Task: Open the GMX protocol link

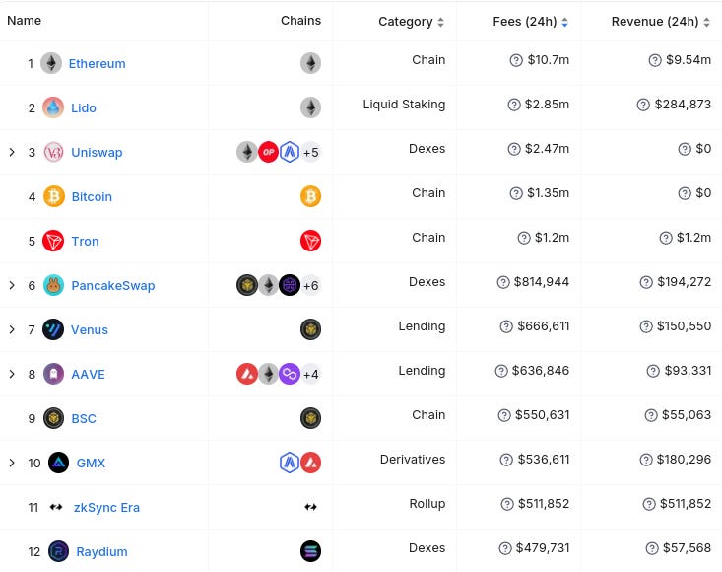Action: point(91,463)
